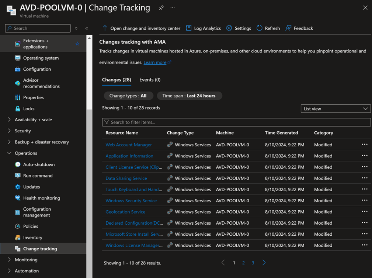The width and height of the screenshot is (372, 278).
Task: Select the Advisor recommendations cloud icon
Action: pyautogui.click(x=18, y=83)
